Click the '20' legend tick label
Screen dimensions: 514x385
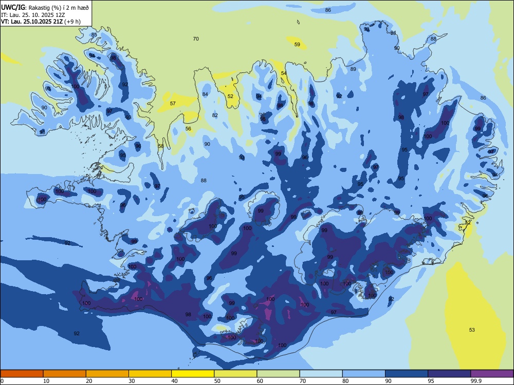coord(89,381)
